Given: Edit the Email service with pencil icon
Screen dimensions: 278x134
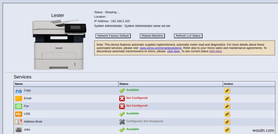Looking at the screenshot, I should click(x=227, y=98).
